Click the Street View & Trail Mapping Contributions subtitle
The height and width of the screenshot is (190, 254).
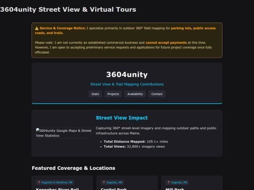[127, 84]
